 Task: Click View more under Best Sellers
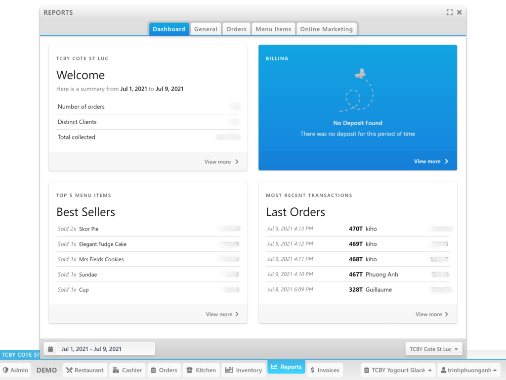click(222, 314)
